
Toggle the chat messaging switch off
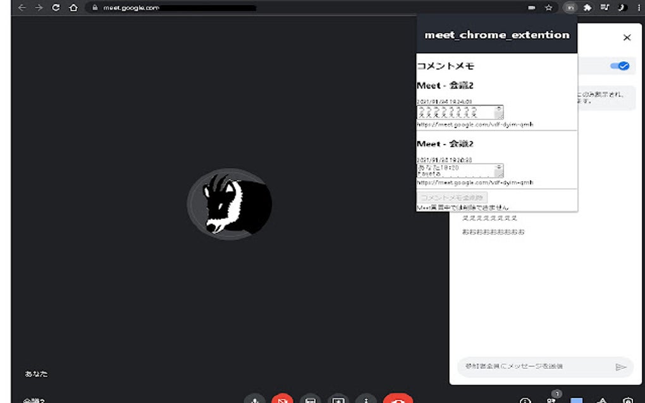(620, 66)
